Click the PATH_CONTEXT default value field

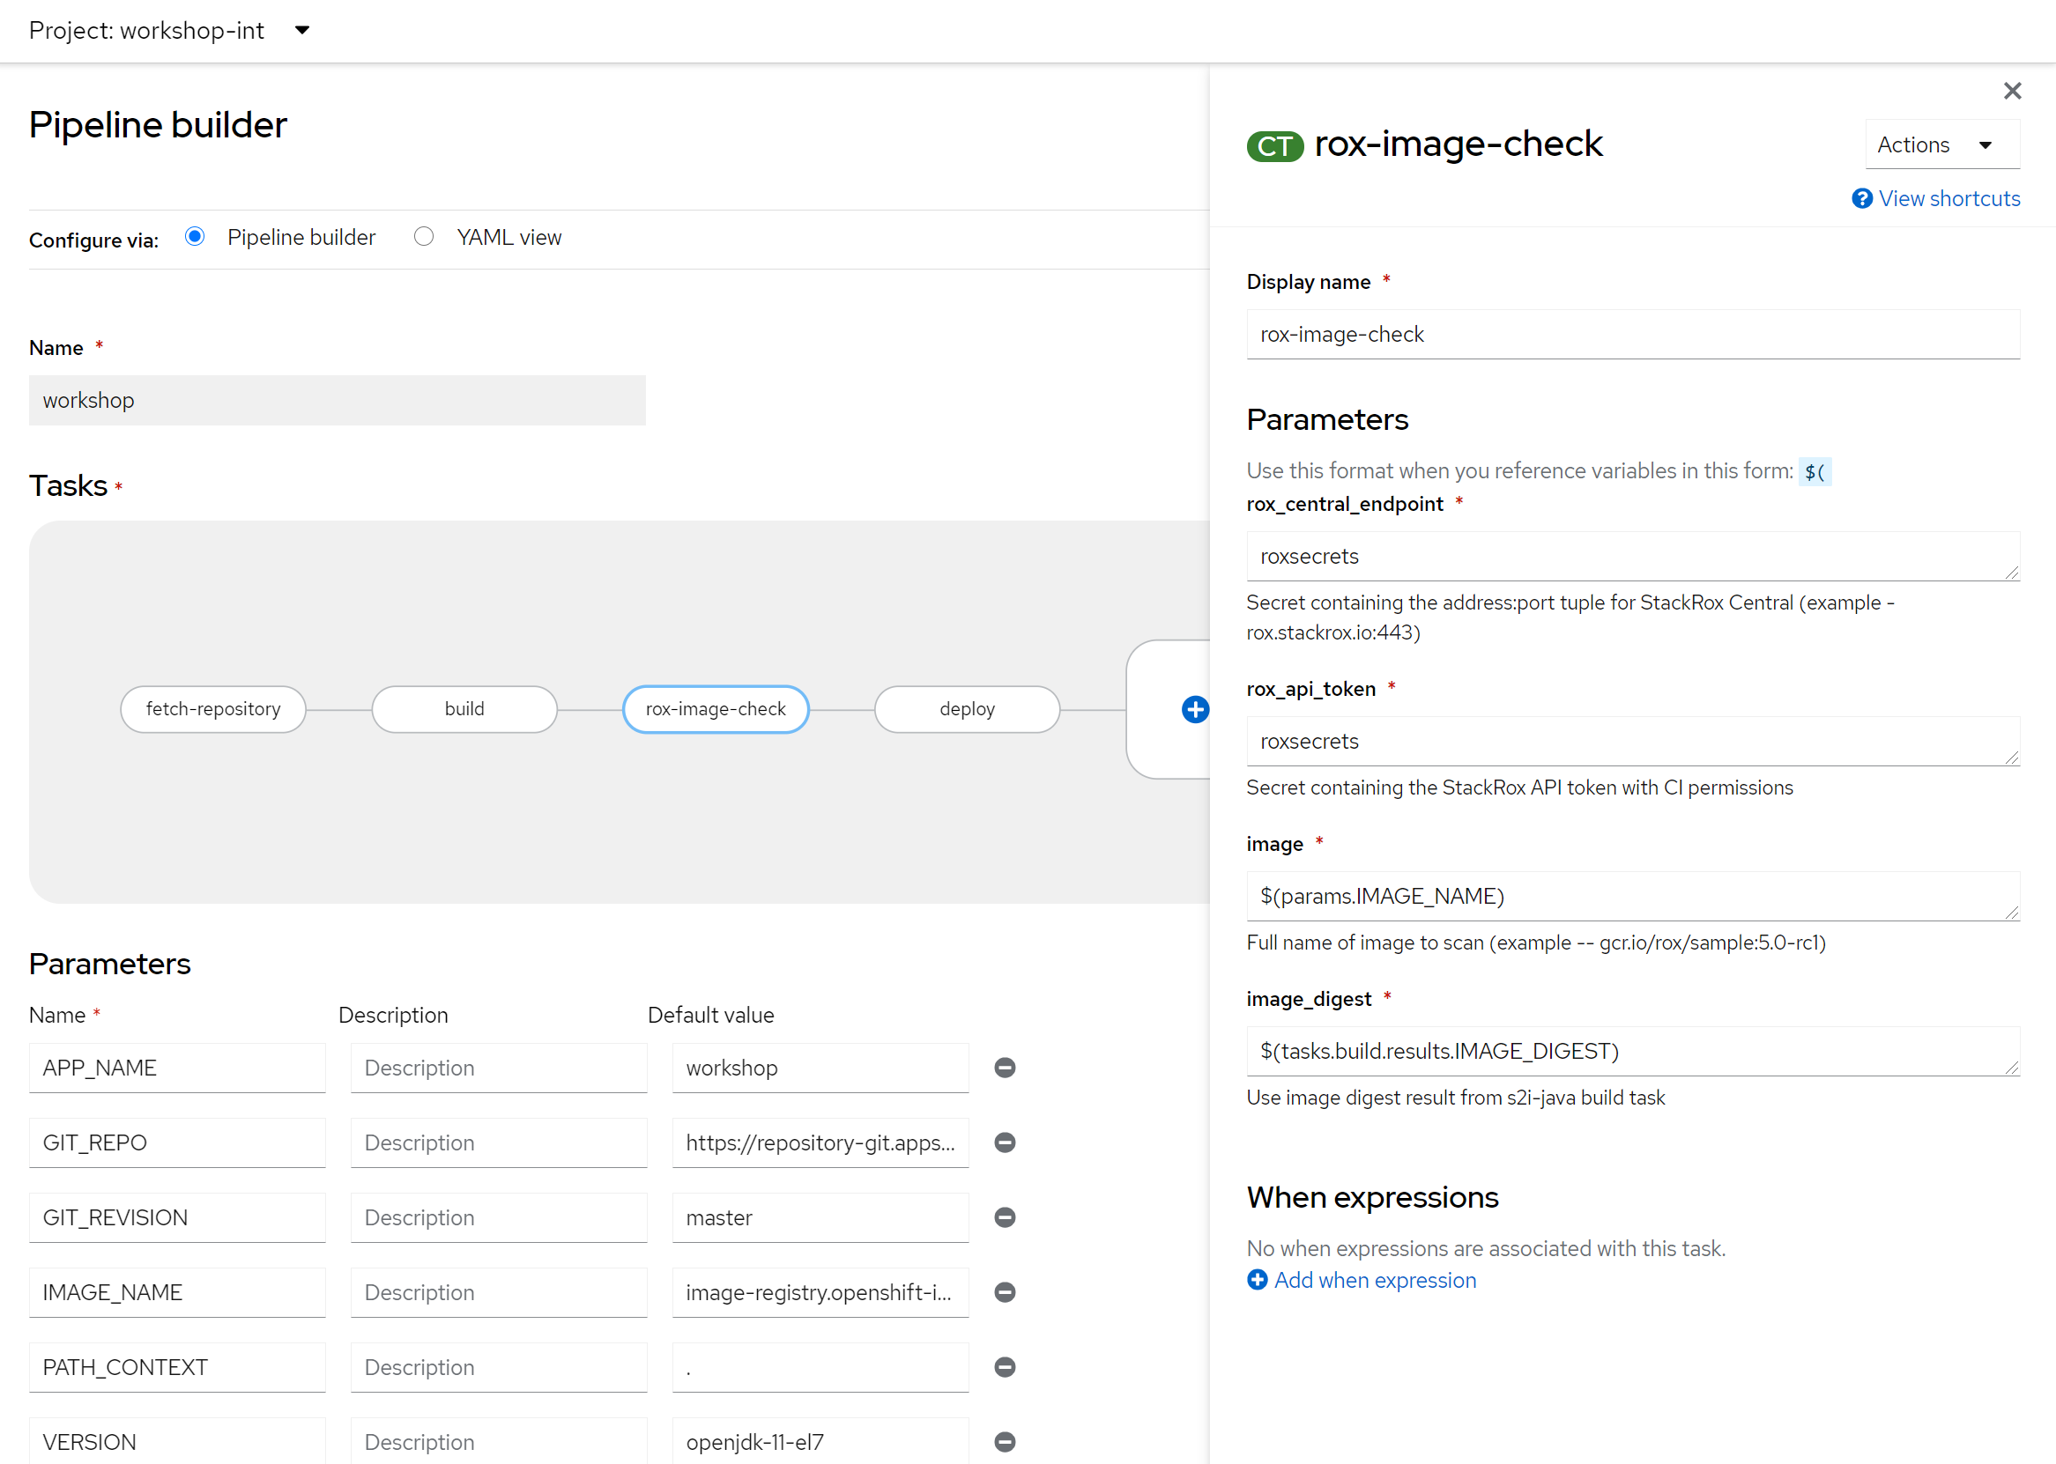coord(820,1367)
